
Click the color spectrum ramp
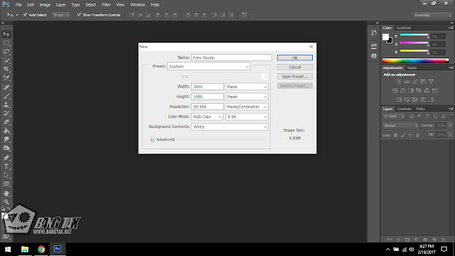coord(415,60)
